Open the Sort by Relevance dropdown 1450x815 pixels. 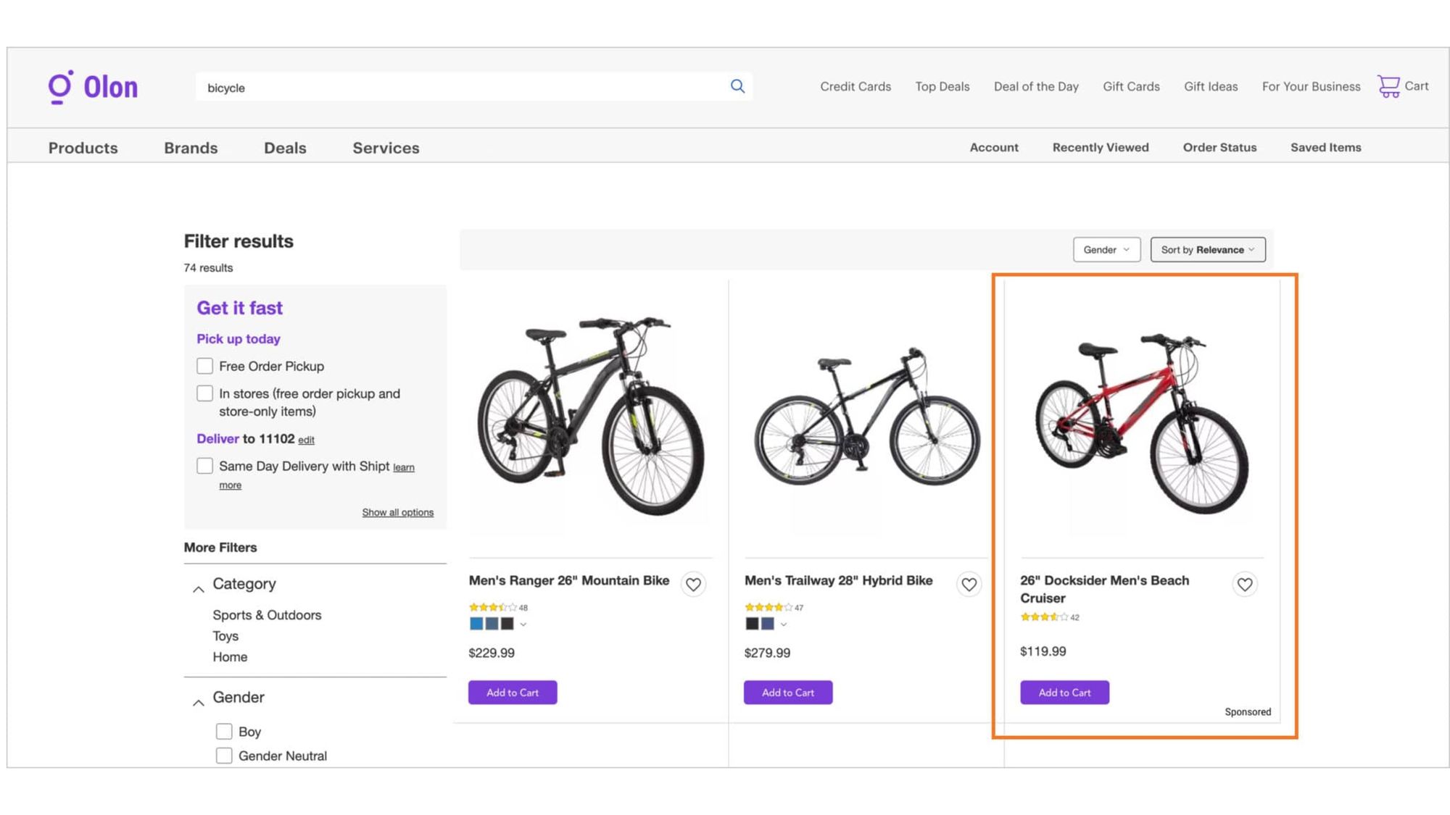1207,249
